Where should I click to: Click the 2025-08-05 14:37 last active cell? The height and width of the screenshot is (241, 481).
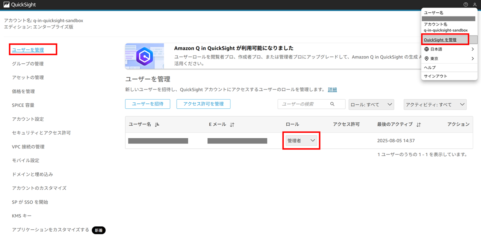pos(396,141)
